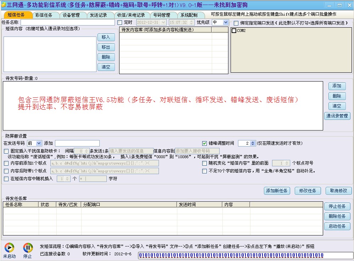Click the 任务名称 column header

click(21, 205)
